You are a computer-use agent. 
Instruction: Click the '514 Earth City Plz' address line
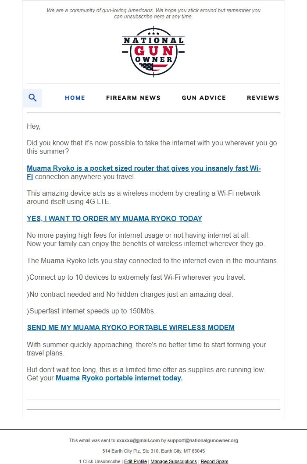[x=153, y=451]
